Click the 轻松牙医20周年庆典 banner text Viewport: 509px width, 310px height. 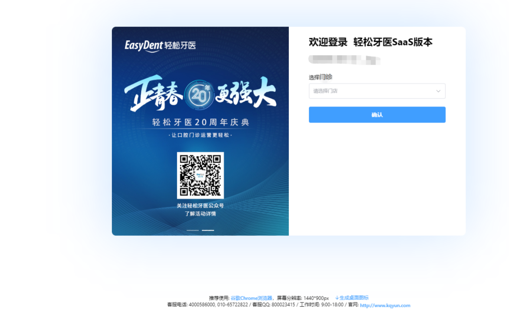[x=201, y=122]
